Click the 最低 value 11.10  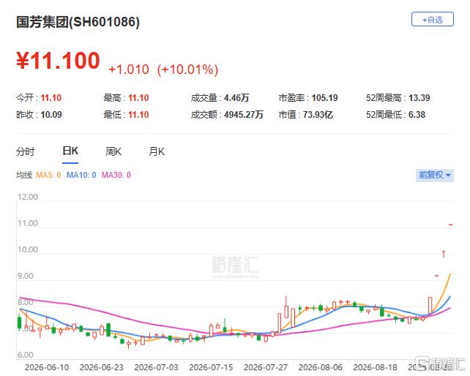[x=138, y=115]
